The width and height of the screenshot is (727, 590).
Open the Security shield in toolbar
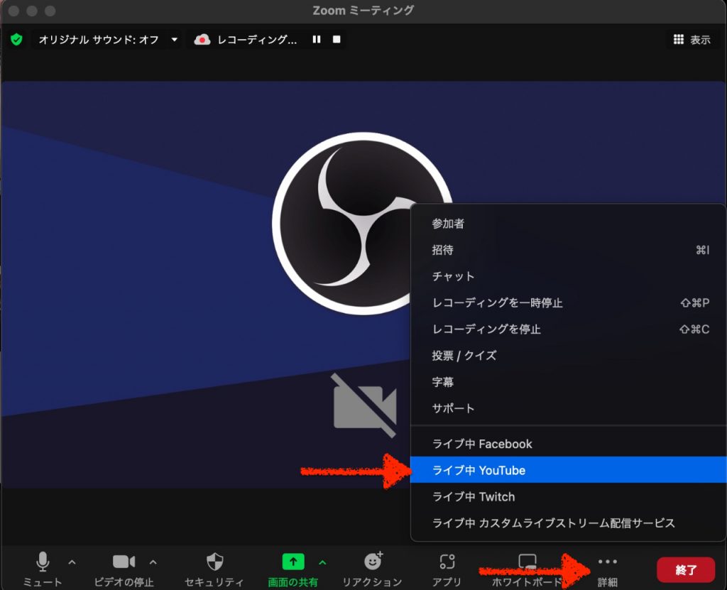(214, 562)
